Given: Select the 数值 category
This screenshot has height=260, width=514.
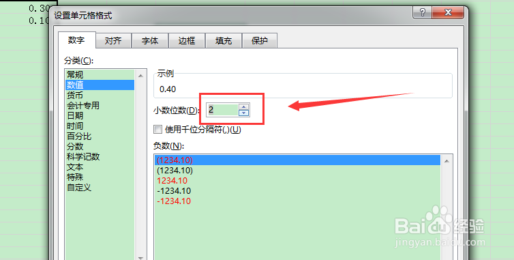Looking at the screenshot, I should (x=100, y=85).
